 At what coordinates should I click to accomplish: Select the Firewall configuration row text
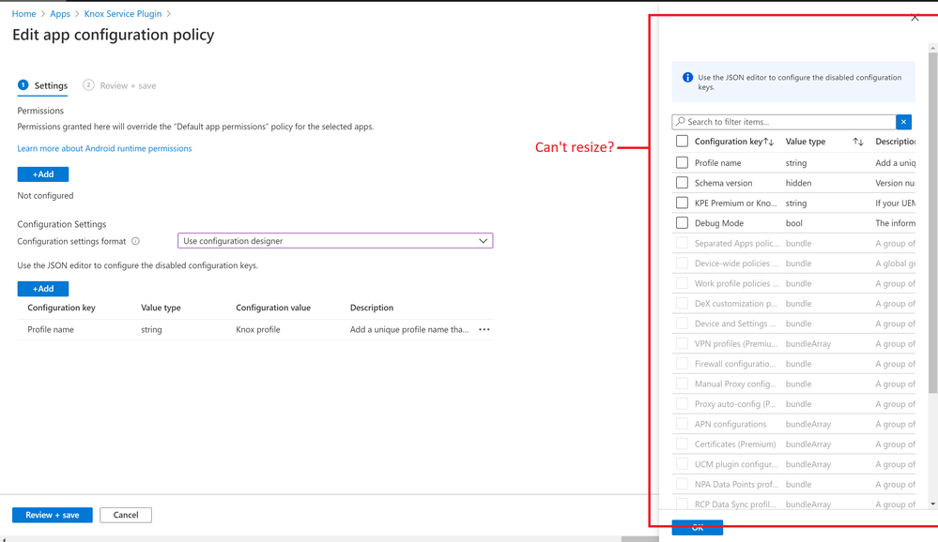[x=734, y=363]
